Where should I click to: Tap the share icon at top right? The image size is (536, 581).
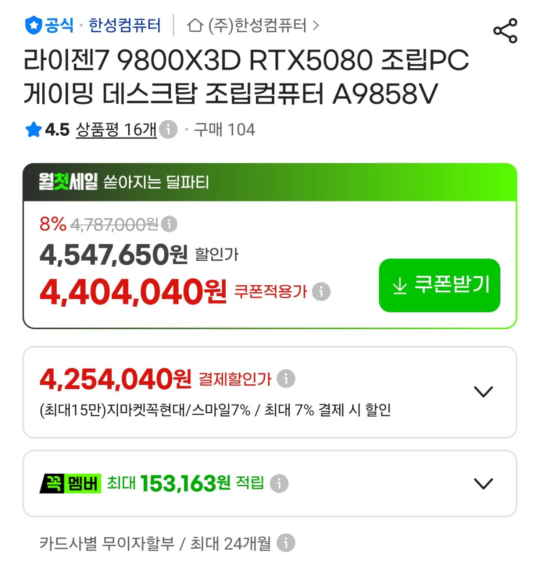pos(505,31)
